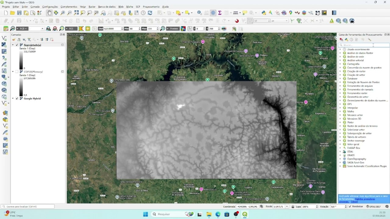Choose the Zoom In magnifier tool
Screen dimensions: 390x219
(63, 13)
